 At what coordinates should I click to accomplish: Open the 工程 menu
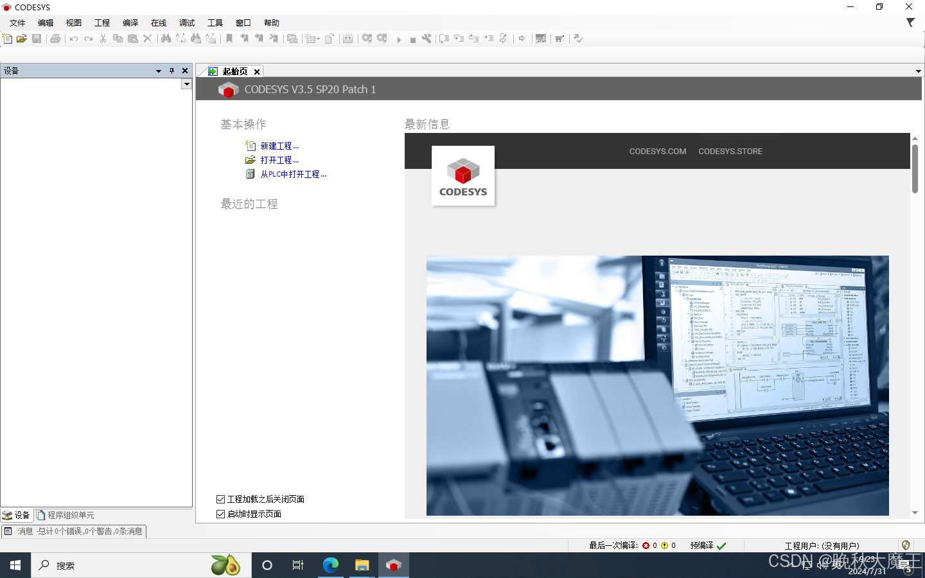pos(102,22)
